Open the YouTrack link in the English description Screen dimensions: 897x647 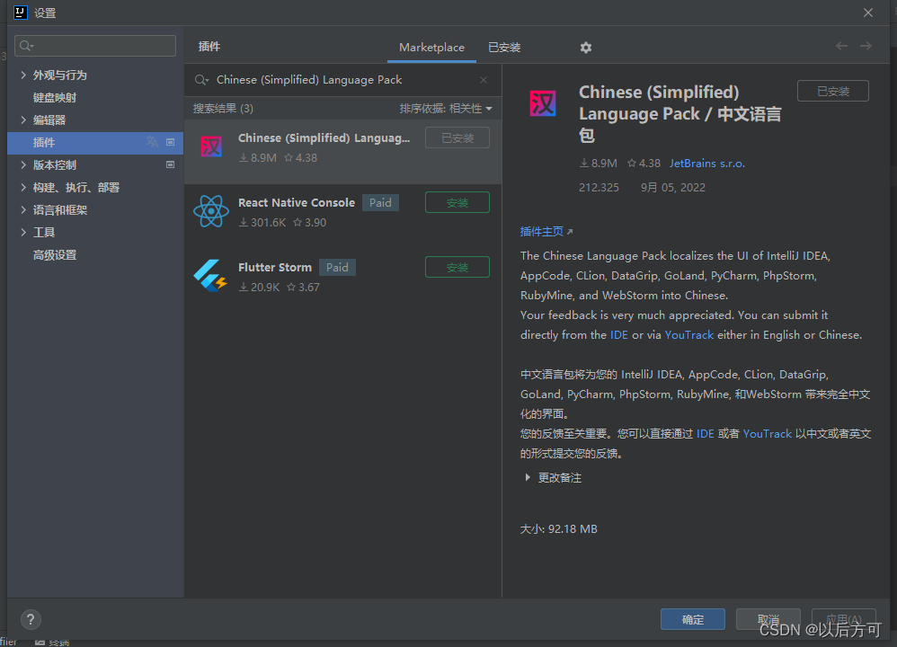pos(688,334)
